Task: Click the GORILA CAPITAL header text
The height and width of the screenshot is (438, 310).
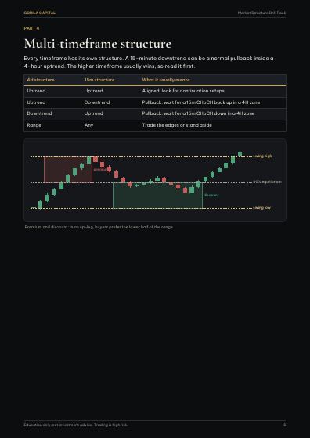Action: pos(39,13)
